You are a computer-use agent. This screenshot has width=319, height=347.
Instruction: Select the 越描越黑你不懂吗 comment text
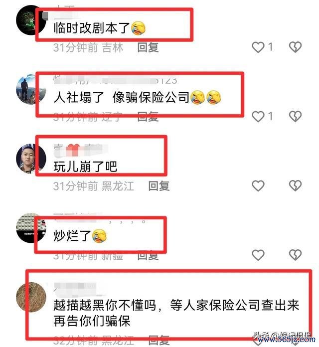[x=176, y=313]
